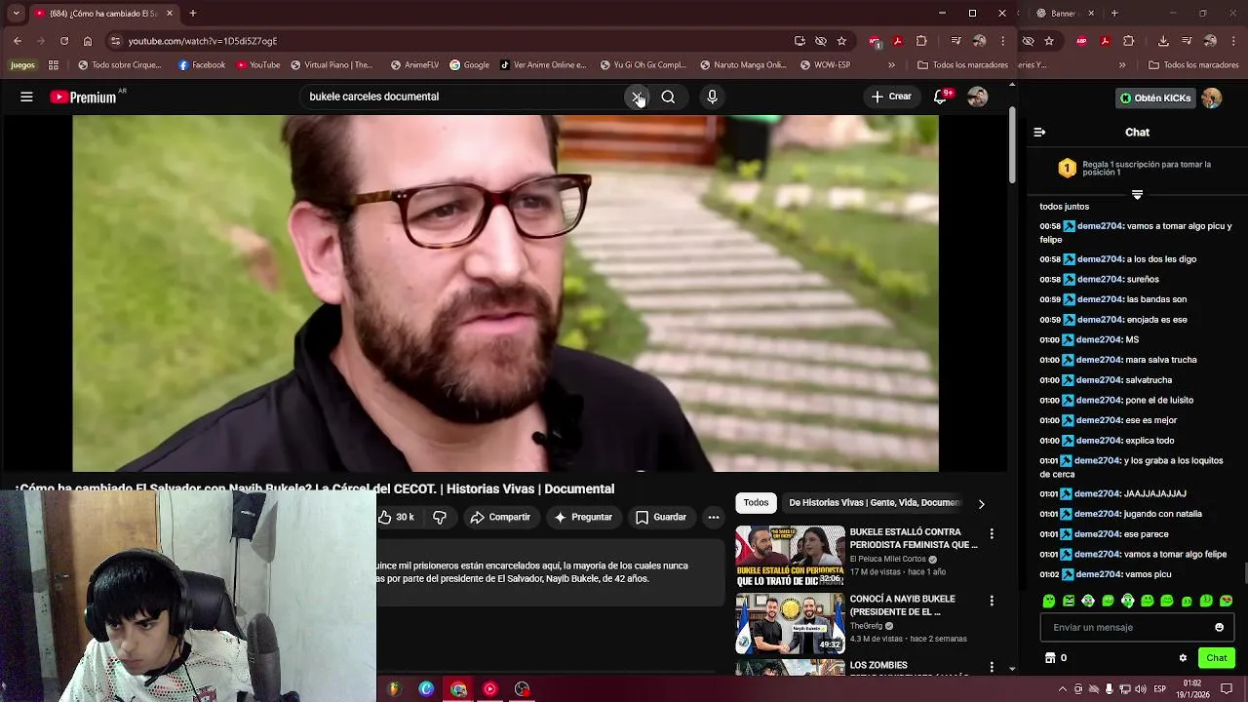
Task: Open Kick chat settings gear
Action: (x=1183, y=658)
